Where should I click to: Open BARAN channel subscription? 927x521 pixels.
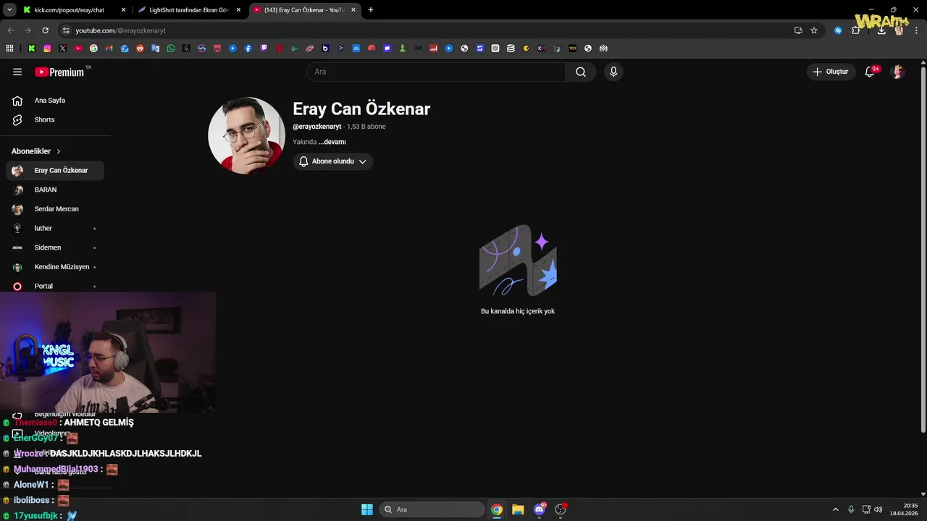55,190
